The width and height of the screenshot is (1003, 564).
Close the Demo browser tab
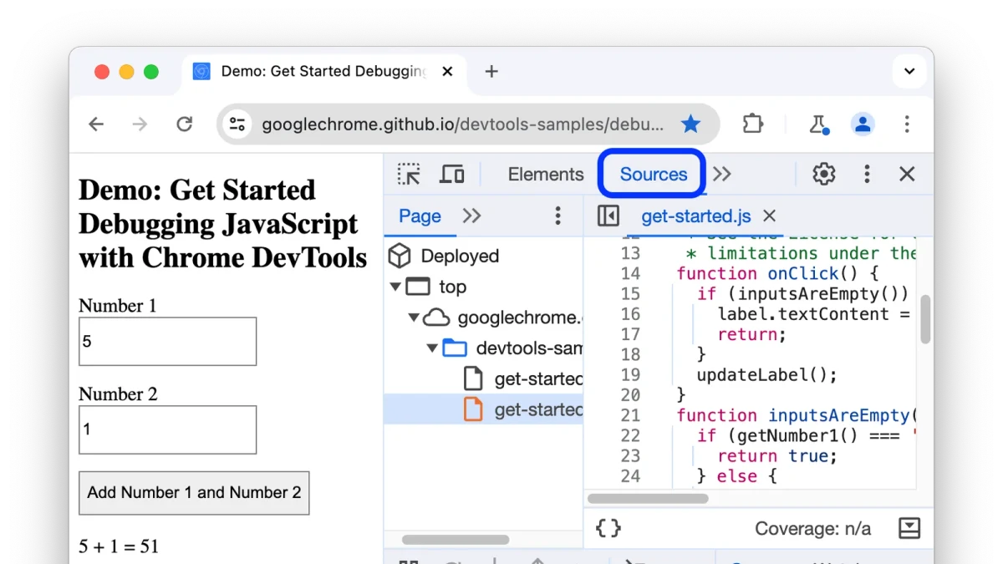(x=447, y=72)
